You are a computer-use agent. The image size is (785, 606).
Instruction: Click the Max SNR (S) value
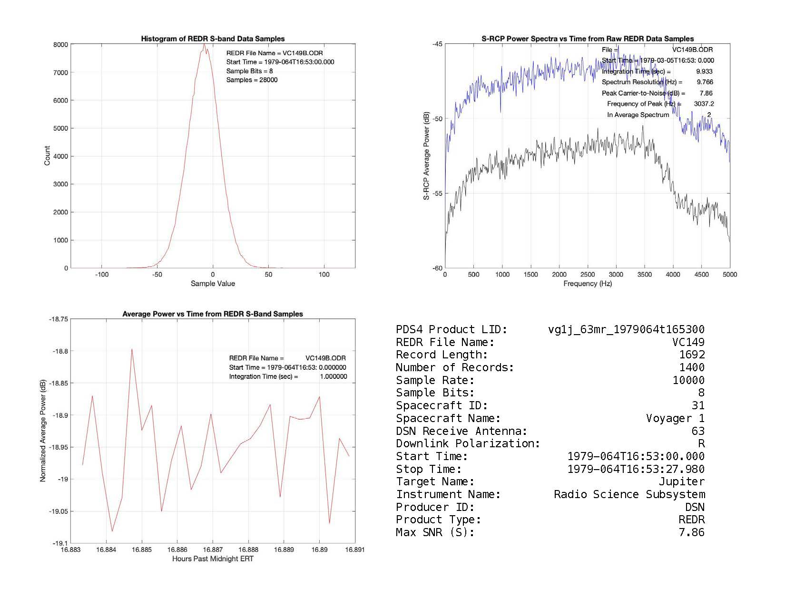691,533
